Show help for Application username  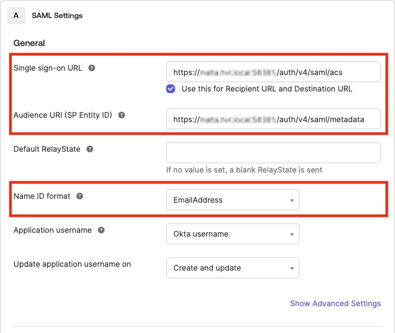click(101, 231)
